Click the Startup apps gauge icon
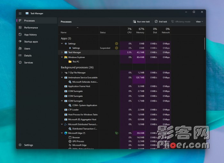 tap(20, 41)
